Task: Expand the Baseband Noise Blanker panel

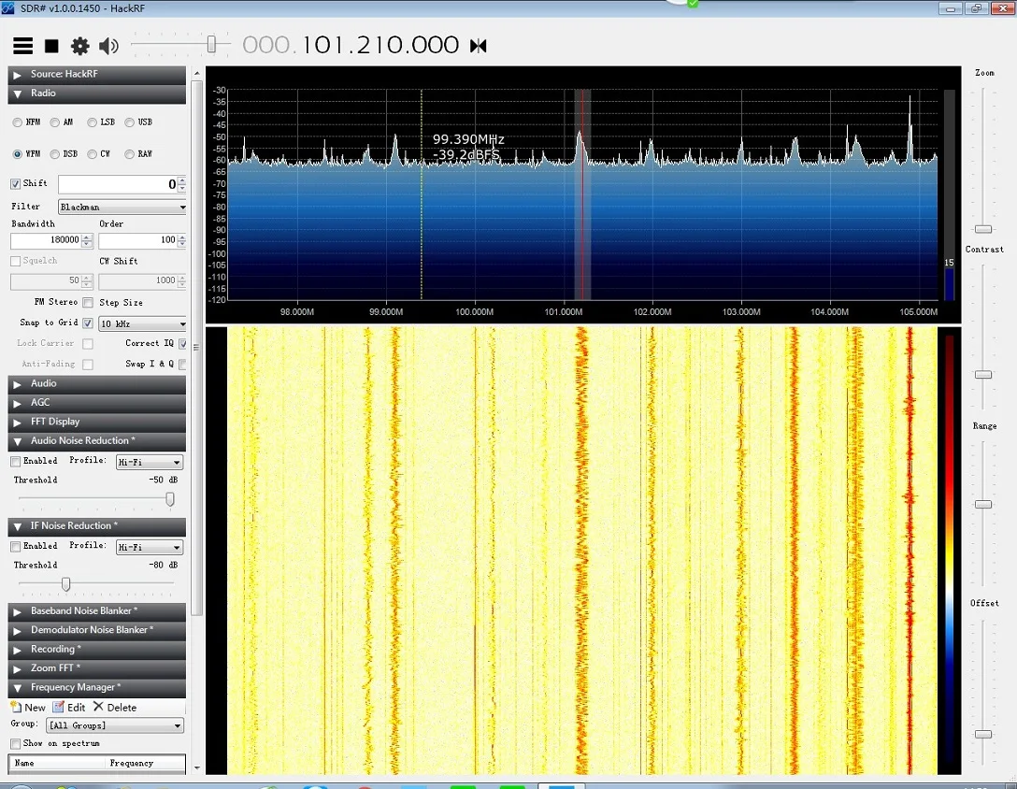Action: pyautogui.click(x=96, y=611)
